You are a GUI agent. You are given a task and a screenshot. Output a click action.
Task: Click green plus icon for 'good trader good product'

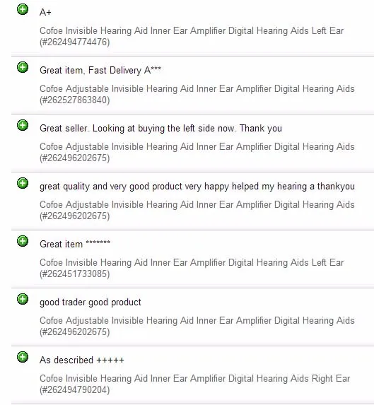23,299
